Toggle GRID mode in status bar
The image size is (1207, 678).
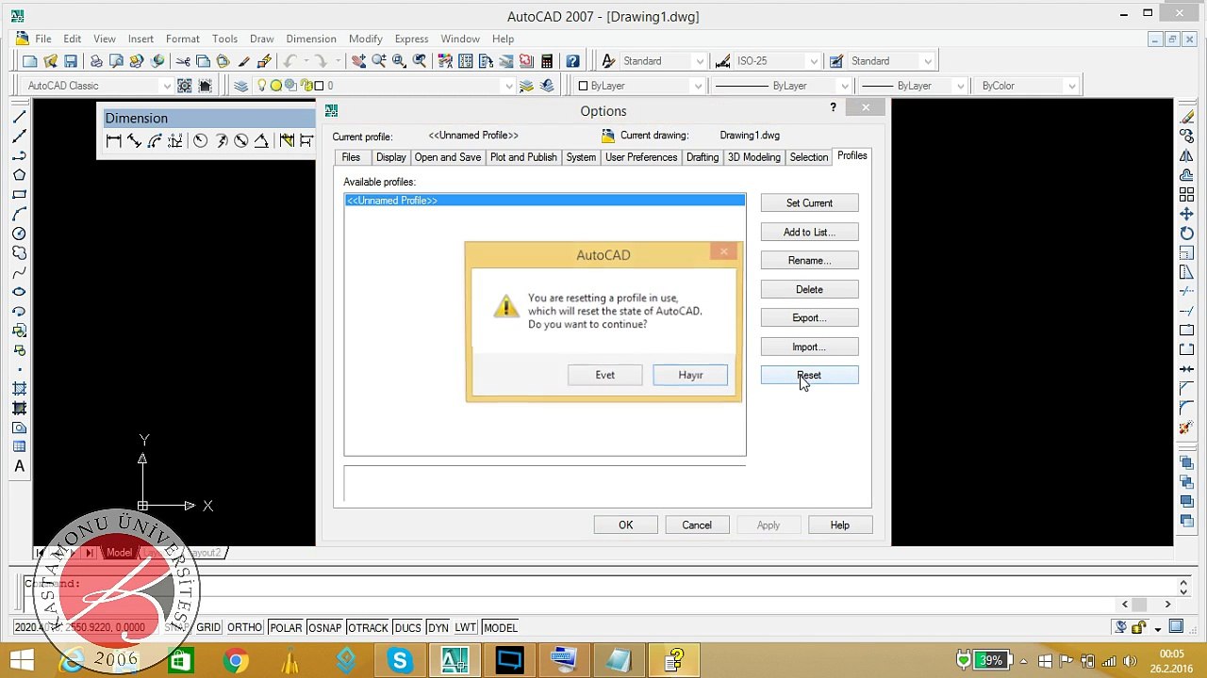point(208,628)
